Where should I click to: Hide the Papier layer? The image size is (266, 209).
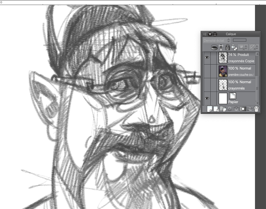tap(207, 98)
